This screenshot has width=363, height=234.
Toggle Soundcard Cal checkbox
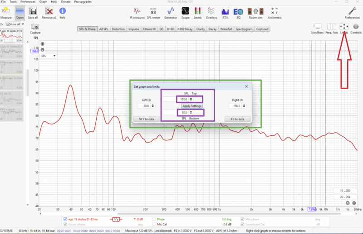click(242, 224)
